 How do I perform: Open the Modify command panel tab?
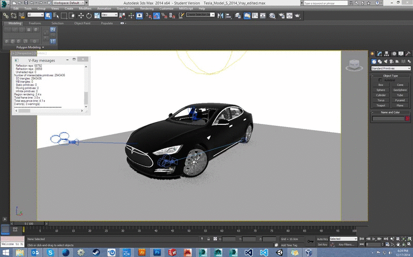379,54
